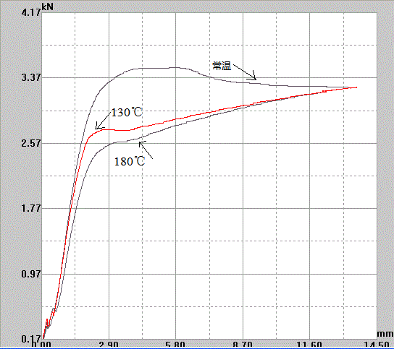This screenshot has width=394, height=349.
Task: Click the 130℃ annotation text
Action: [127, 112]
